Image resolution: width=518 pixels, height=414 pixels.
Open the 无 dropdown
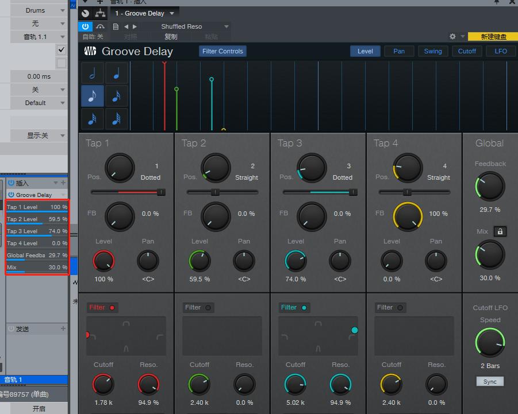pos(39,24)
